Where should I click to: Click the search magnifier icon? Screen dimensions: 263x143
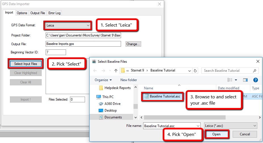(254, 71)
